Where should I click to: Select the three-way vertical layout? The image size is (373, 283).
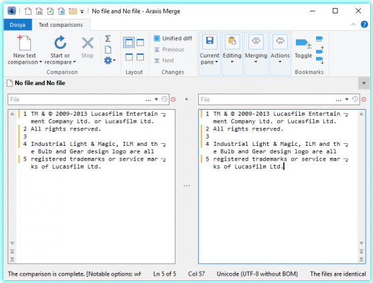point(141,43)
